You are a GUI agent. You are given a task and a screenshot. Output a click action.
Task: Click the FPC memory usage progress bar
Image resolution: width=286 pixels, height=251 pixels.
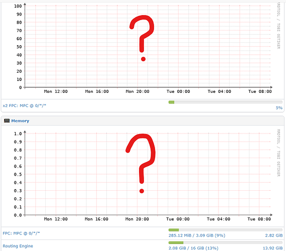(x=226, y=230)
